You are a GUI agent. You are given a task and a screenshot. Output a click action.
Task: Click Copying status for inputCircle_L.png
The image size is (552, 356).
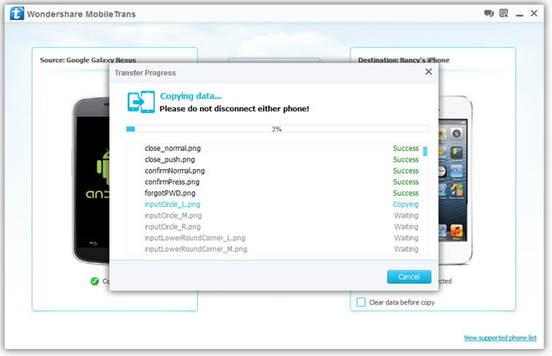(x=406, y=204)
